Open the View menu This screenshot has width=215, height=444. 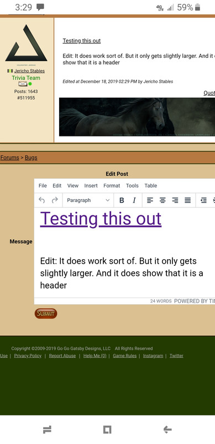(x=73, y=186)
